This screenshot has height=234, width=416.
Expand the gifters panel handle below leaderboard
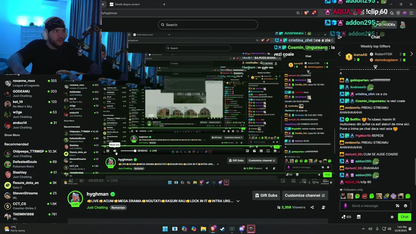[375, 67]
